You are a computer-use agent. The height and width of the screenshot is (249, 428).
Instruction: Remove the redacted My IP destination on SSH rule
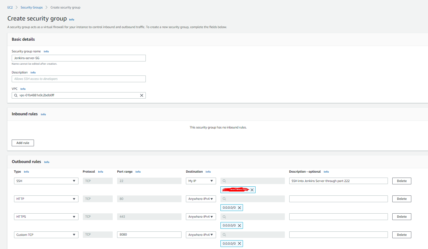(252, 190)
